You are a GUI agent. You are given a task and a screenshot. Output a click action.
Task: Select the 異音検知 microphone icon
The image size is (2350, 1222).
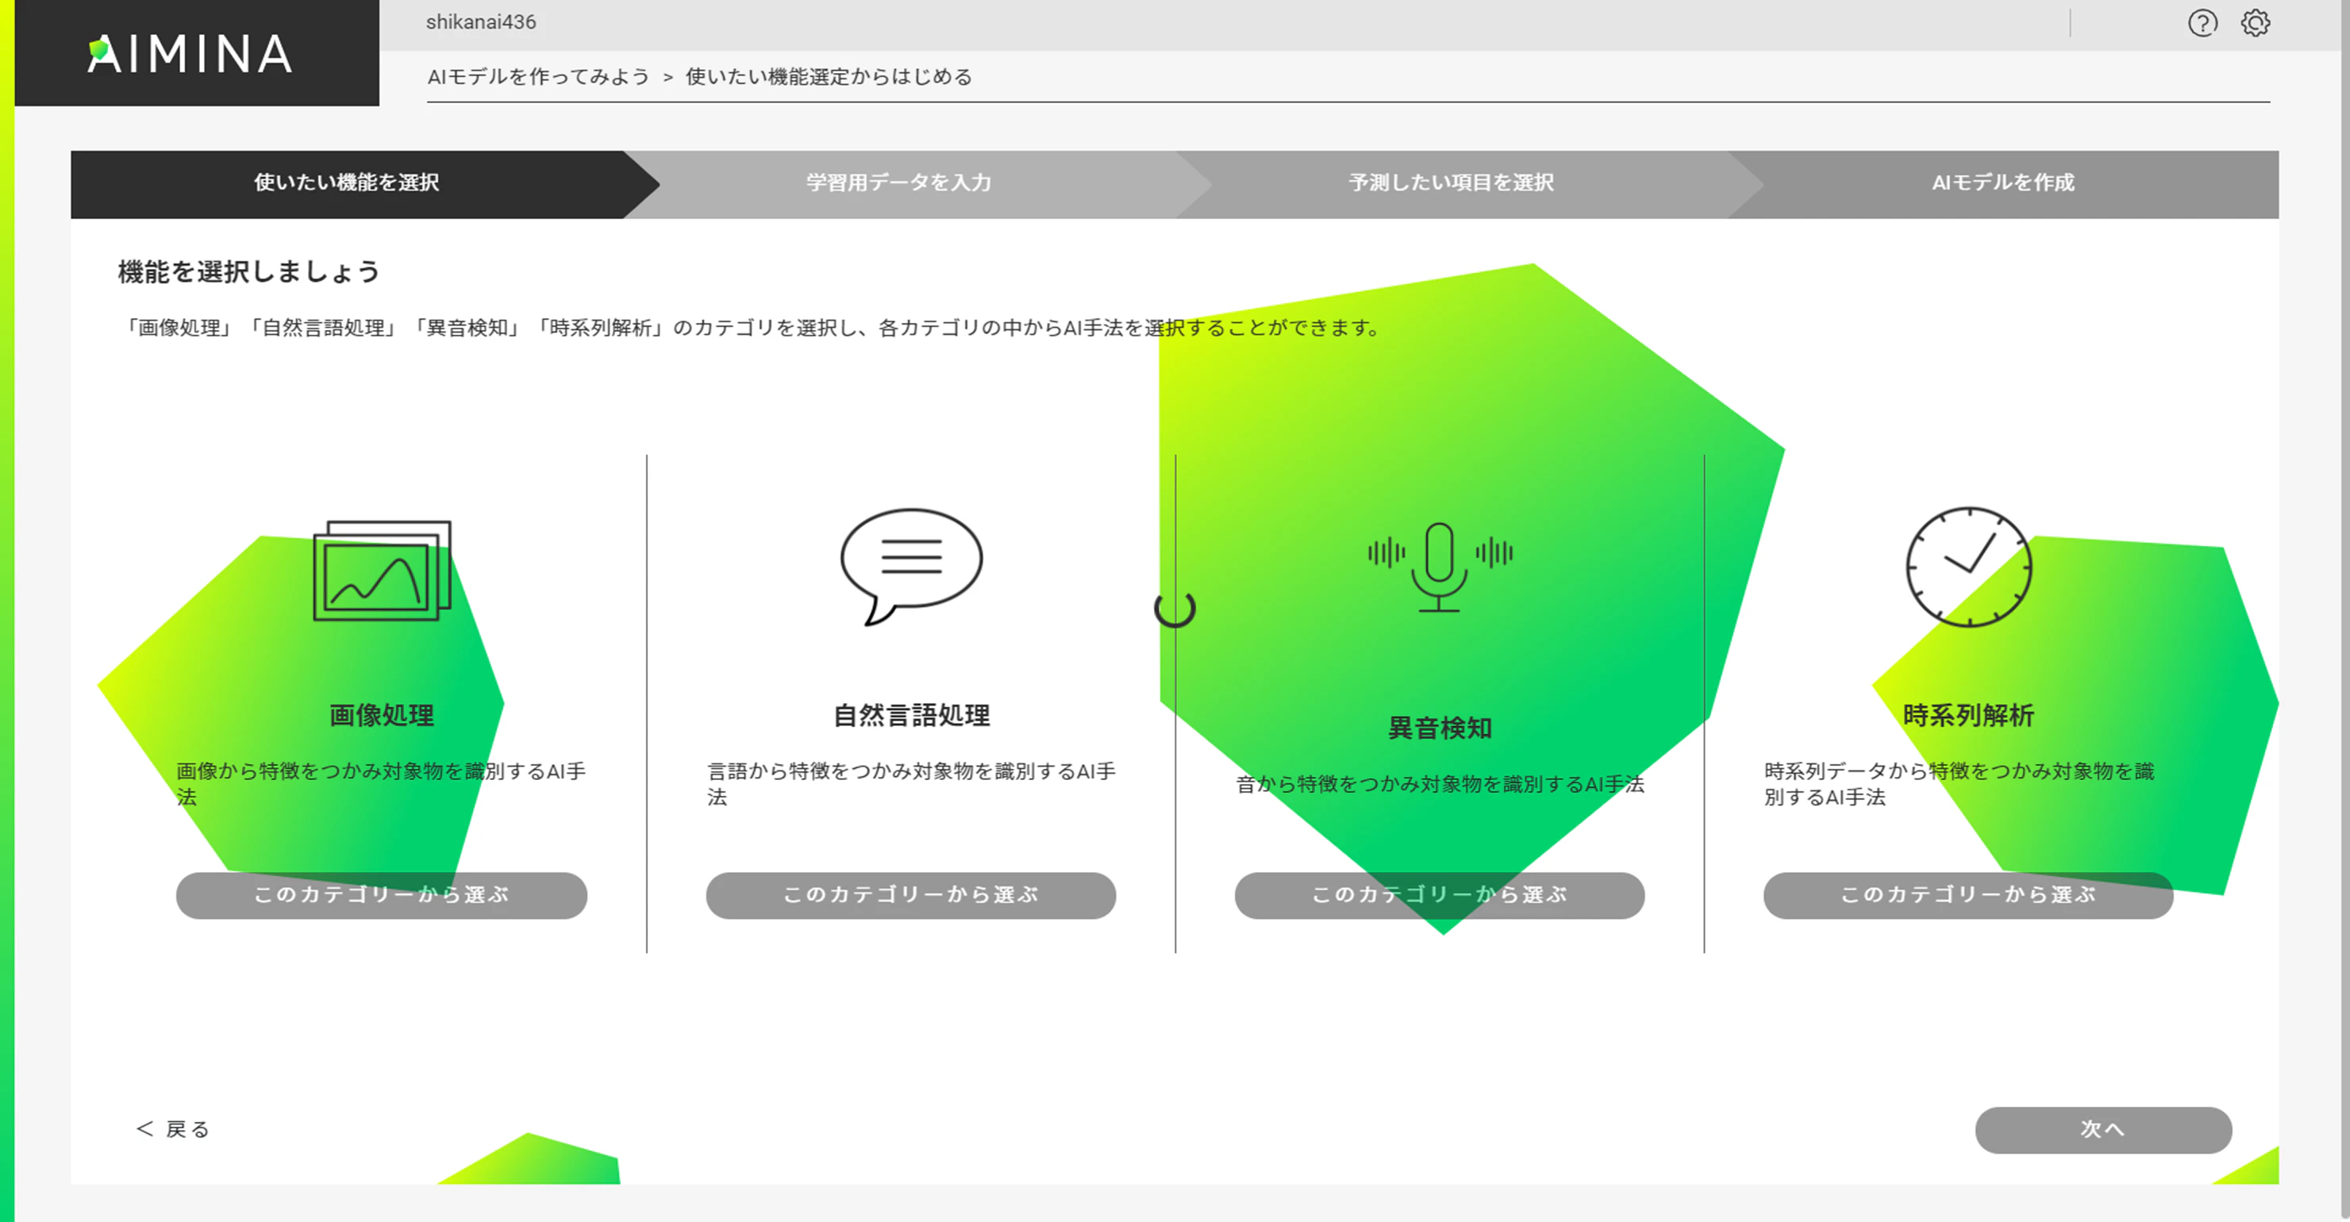(1440, 567)
